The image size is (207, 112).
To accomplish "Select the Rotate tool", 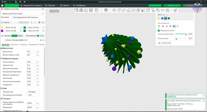I will pos(119,10).
